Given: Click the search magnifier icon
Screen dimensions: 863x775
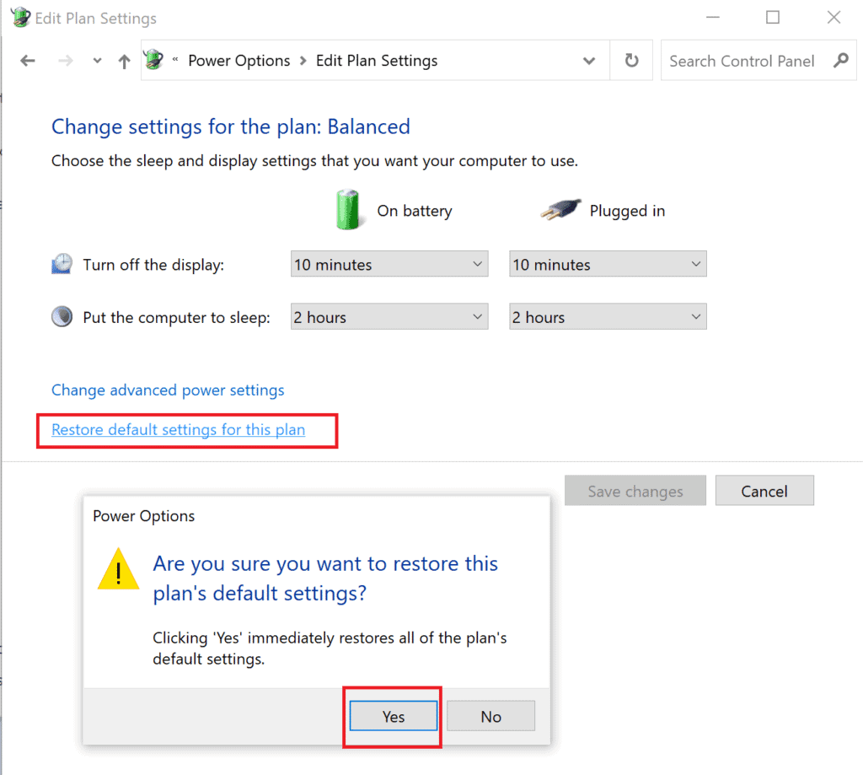Looking at the screenshot, I should [x=839, y=61].
